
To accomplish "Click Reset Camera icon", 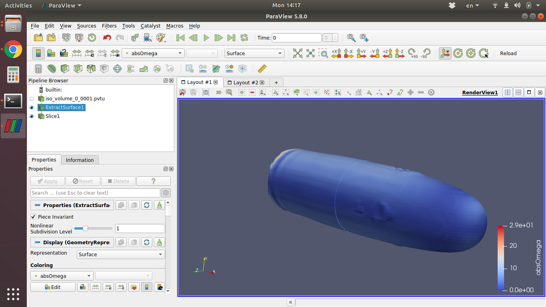I will pos(298,53).
